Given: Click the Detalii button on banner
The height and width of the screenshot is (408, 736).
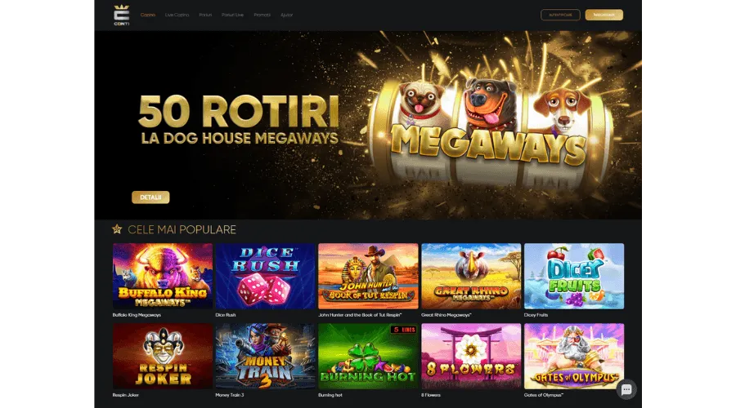Looking at the screenshot, I should (x=150, y=197).
